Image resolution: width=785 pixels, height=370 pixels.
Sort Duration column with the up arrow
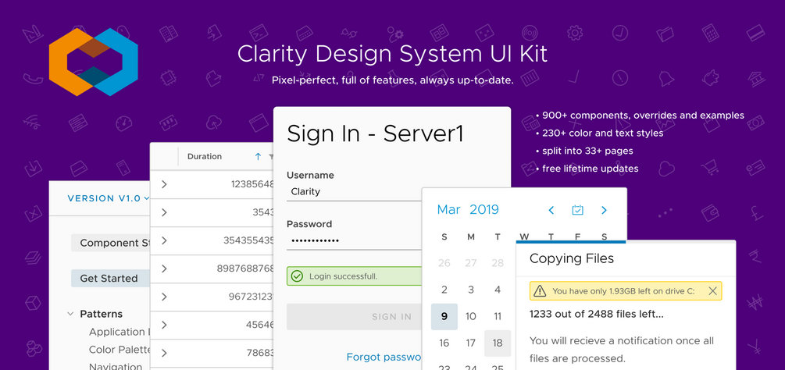(x=258, y=156)
